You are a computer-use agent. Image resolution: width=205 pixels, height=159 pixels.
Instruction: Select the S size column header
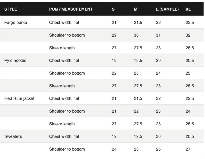pos(113,9)
